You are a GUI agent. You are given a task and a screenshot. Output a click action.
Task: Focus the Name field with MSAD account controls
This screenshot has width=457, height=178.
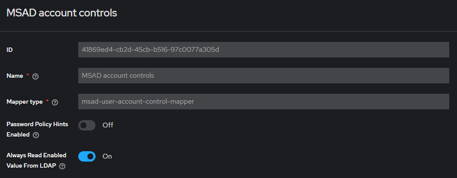click(264, 76)
